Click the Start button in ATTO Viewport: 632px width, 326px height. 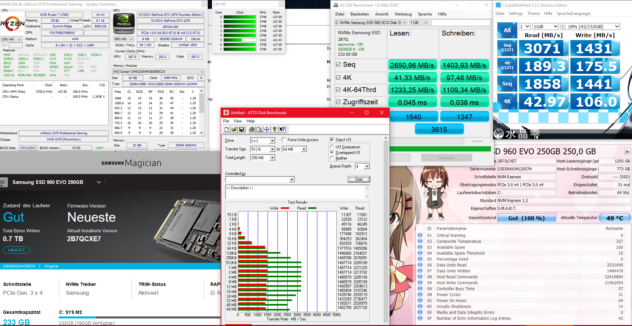[359, 179]
